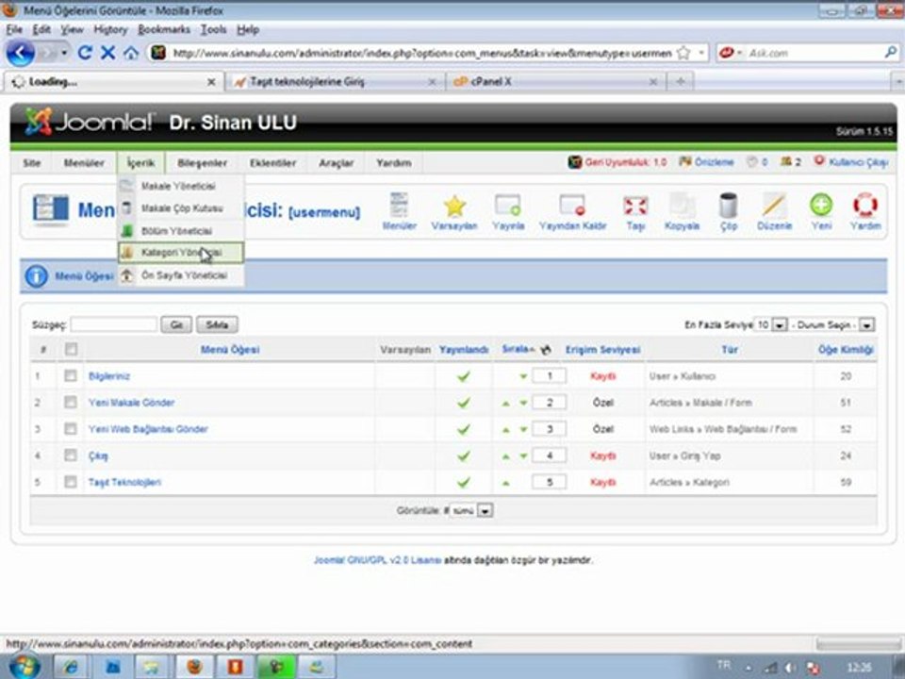The image size is (905, 679).
Task: Open the Yeni Makale Gönder menu item link
Action: (x=131, y=403)
